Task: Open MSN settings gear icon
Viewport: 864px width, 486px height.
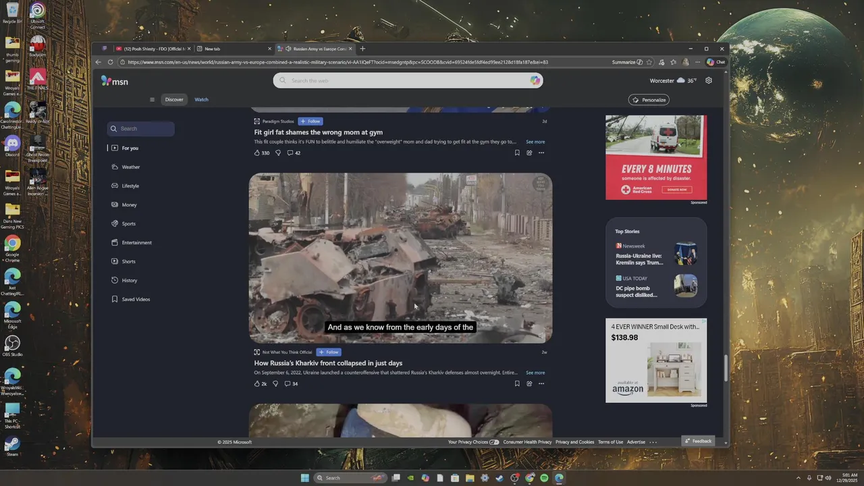Action: pyautogui.click(x=708, y=80)
